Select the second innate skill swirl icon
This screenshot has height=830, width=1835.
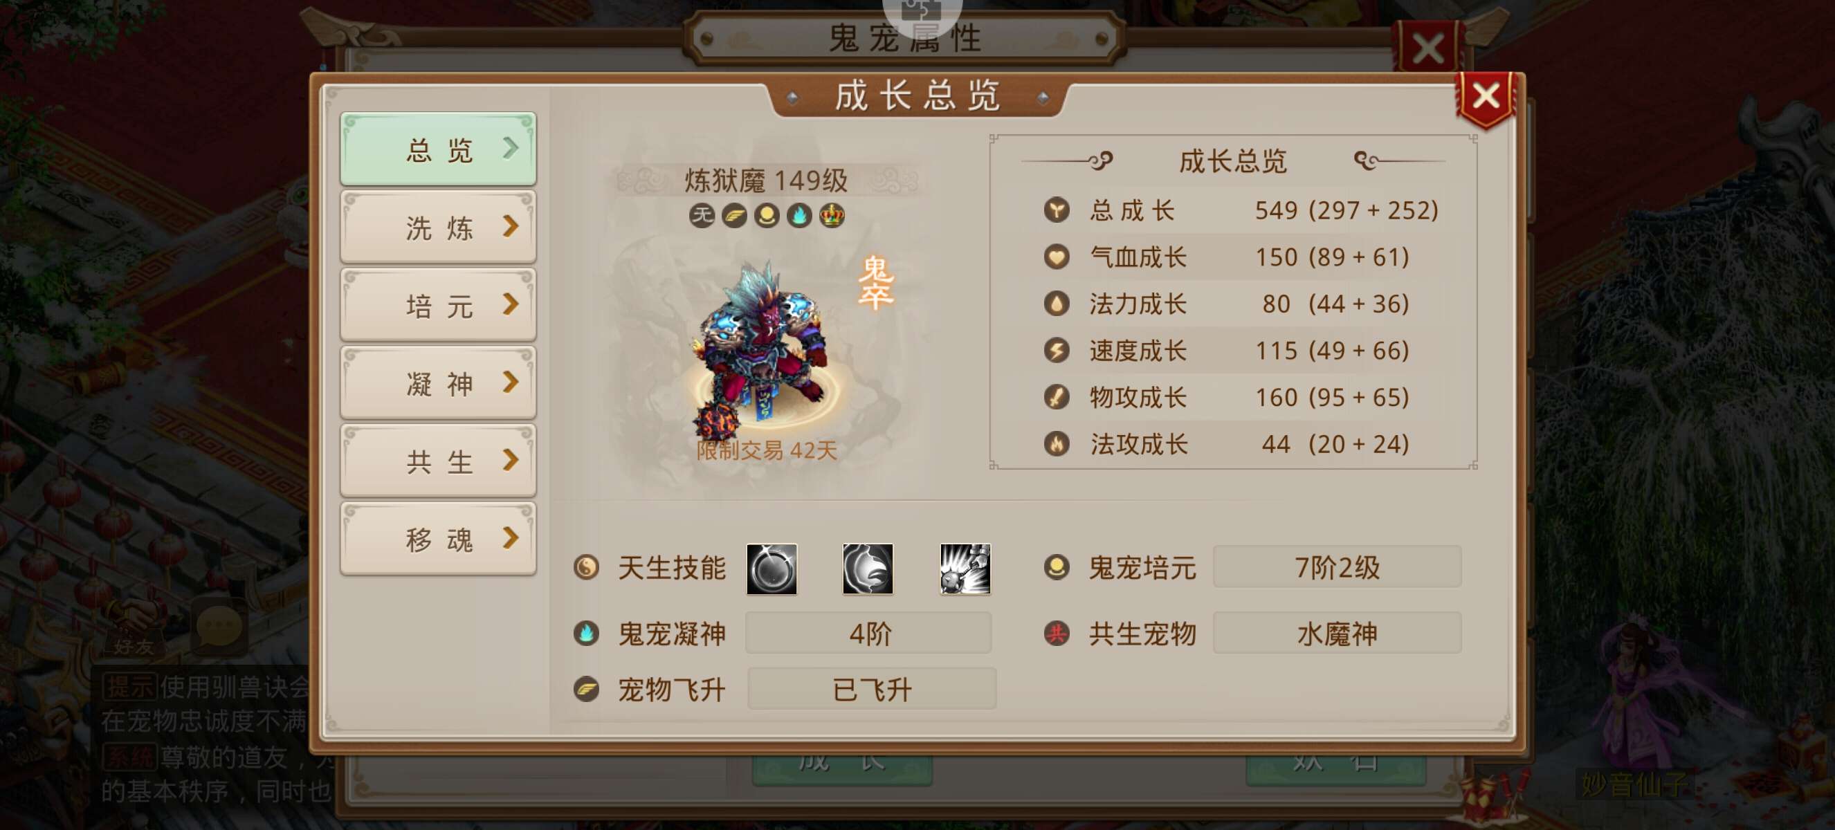tap(868, 569)
